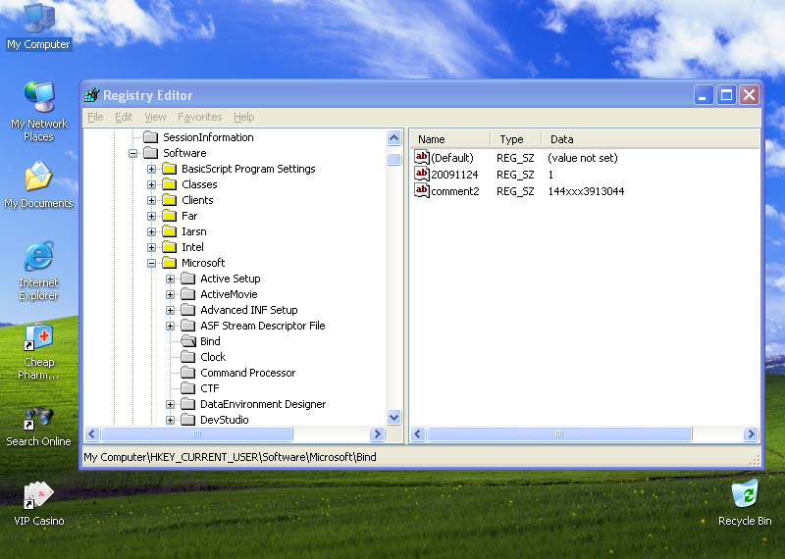This screenshot has height=559, width=785.
Task: Click the Classes folder icon
Action: [169, 184]
